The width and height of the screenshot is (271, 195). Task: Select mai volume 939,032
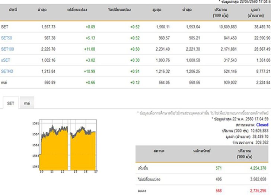[x=230, y=82]
